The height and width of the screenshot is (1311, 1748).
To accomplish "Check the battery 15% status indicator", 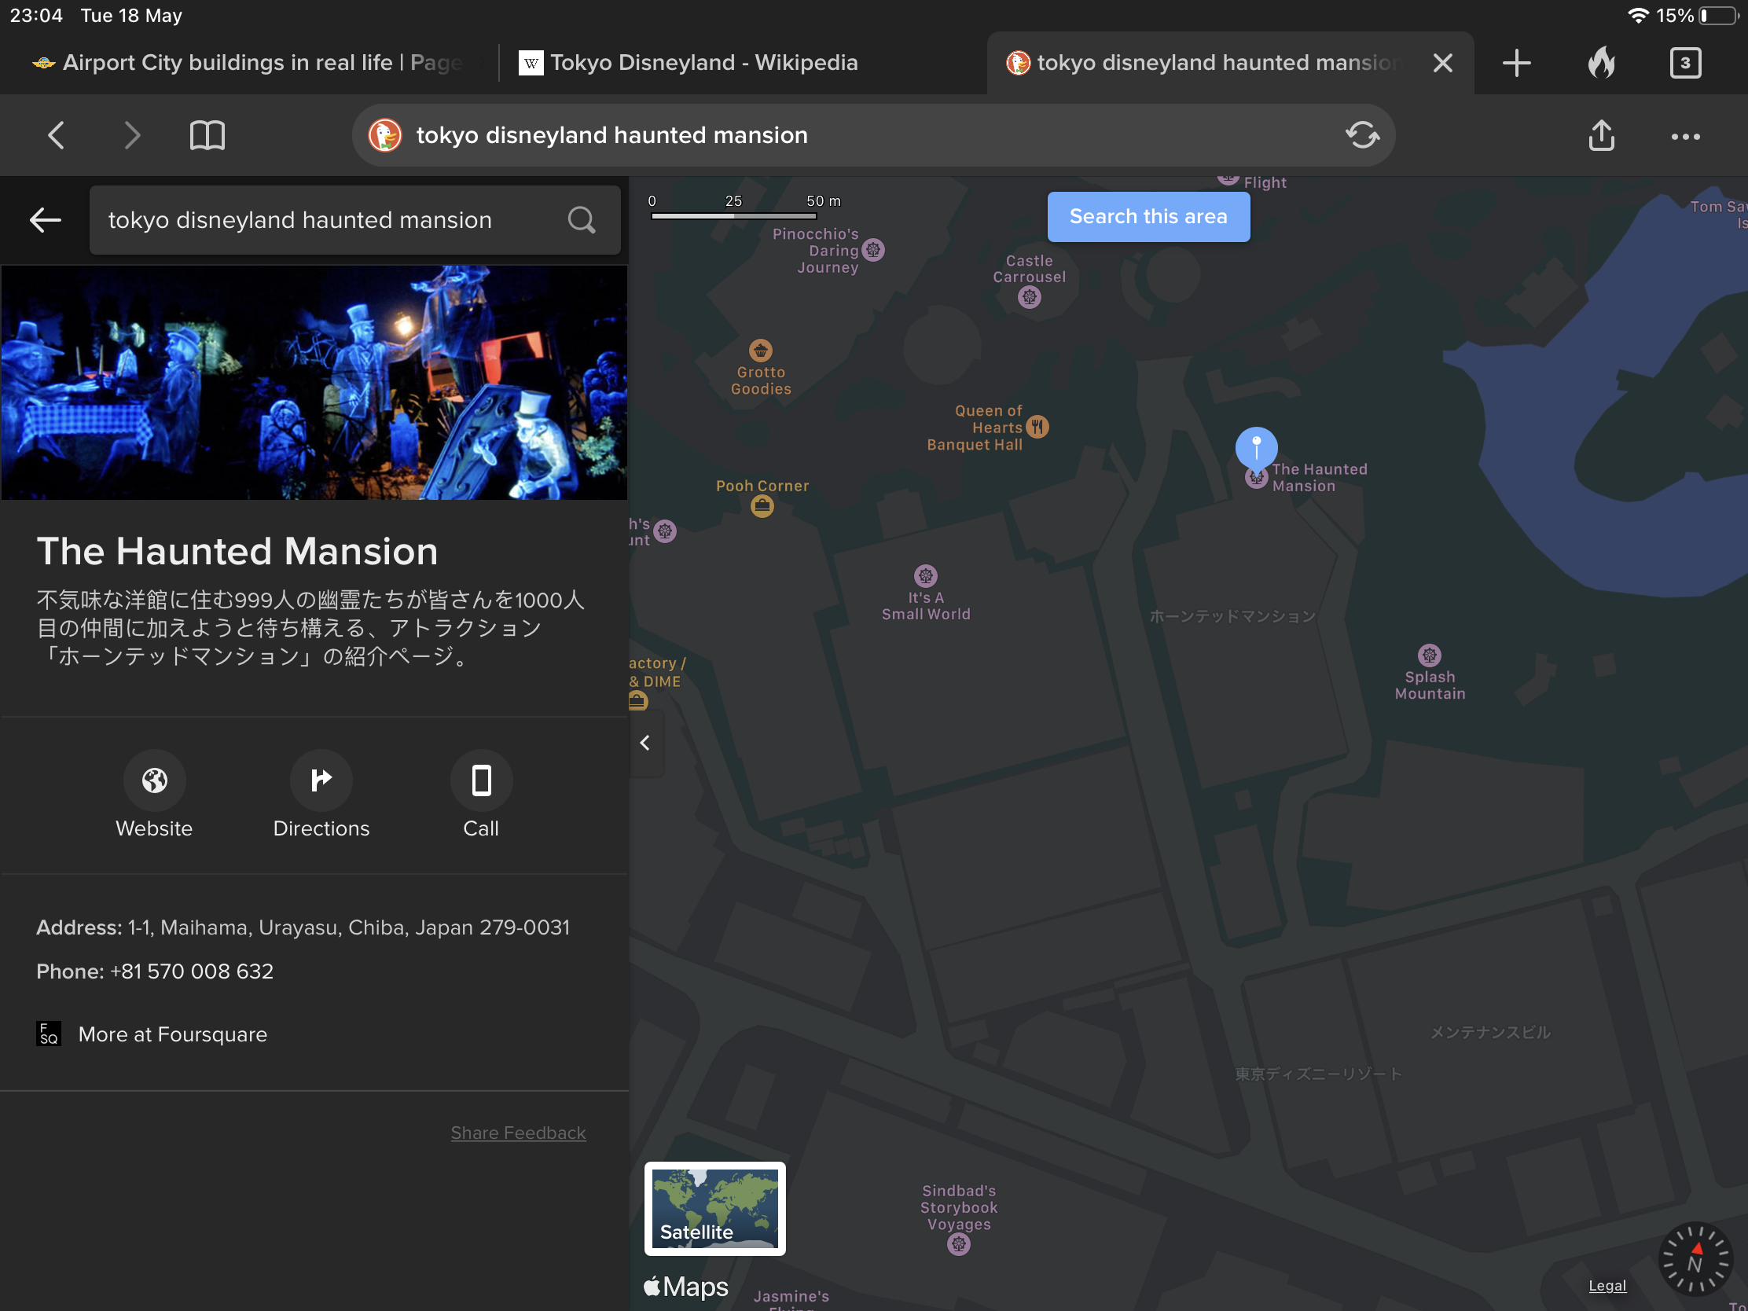I will [1696, 16].
